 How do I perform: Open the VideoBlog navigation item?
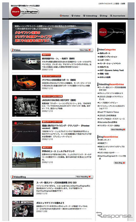tap(90, 16)
